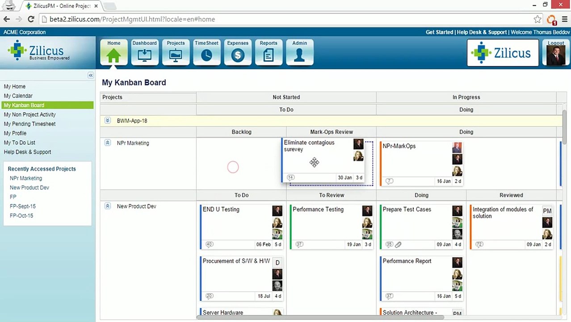Open the Dashboard navigation icon
Image resolution: width=571 pixels, height=322 pixels.
144,52
